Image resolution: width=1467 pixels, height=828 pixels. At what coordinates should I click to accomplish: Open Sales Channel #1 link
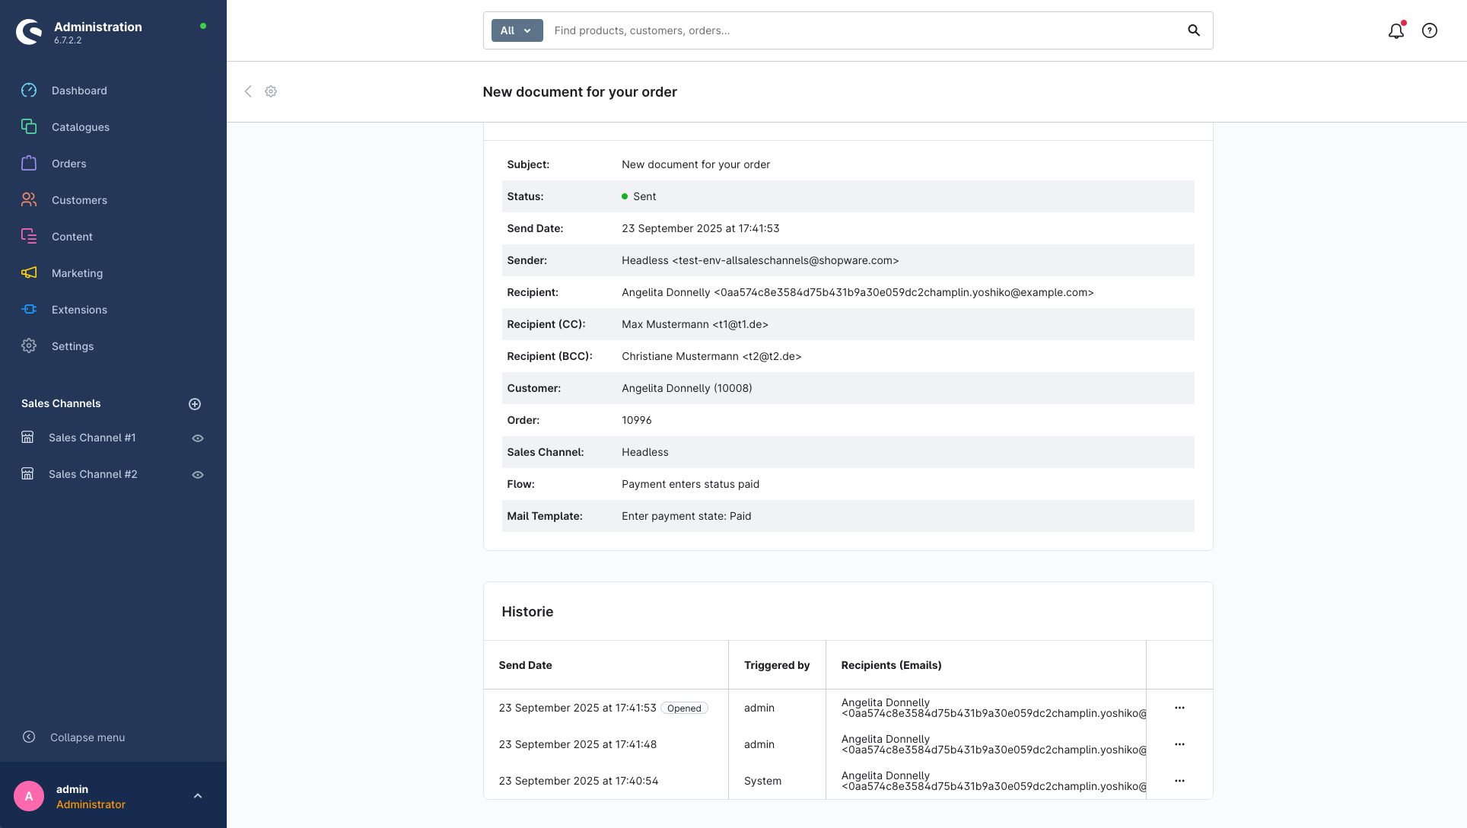coord(92,438)
